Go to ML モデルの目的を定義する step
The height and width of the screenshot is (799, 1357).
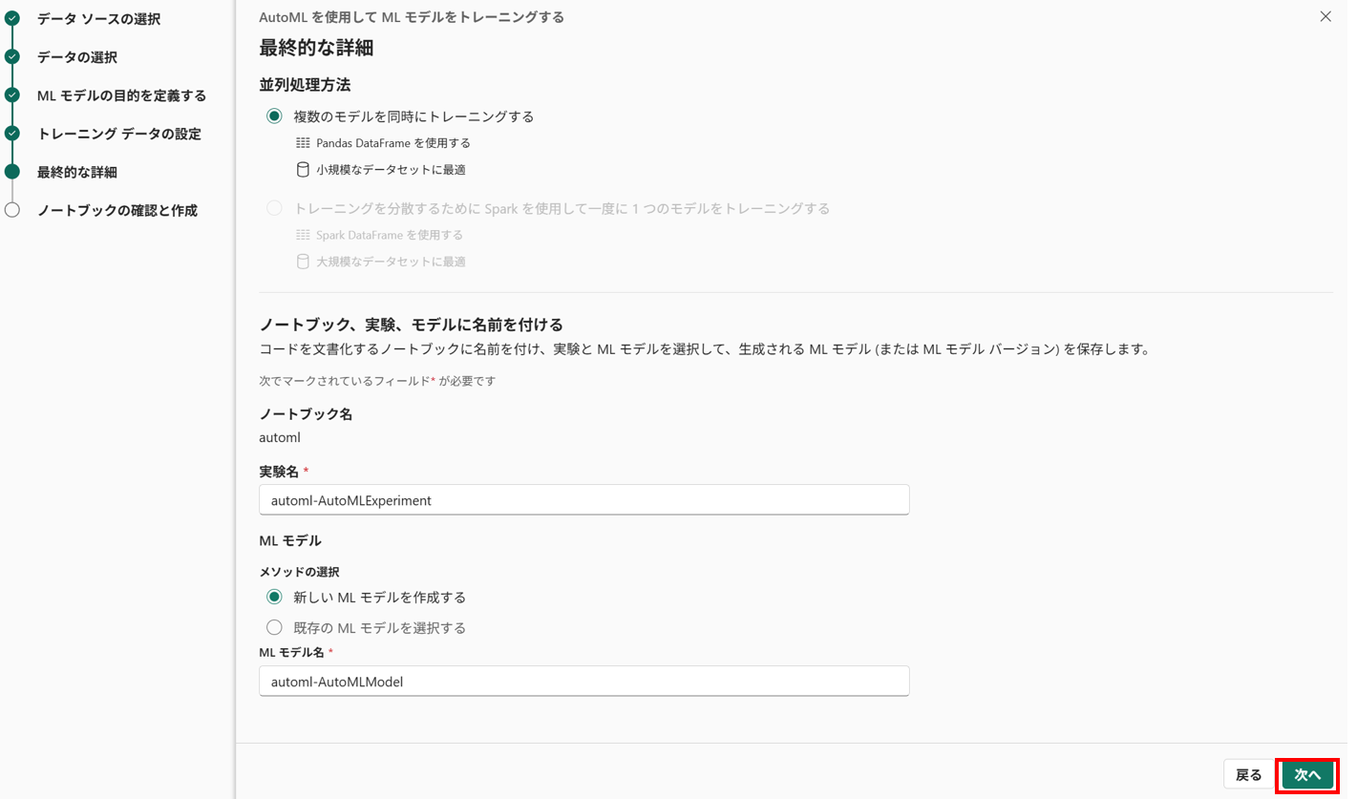(x=121, y=95)
